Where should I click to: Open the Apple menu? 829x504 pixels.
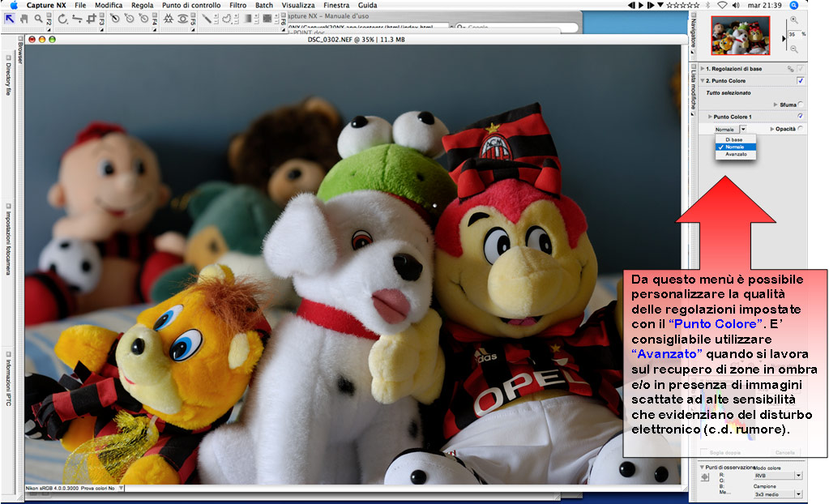click(x=14, y=6)
